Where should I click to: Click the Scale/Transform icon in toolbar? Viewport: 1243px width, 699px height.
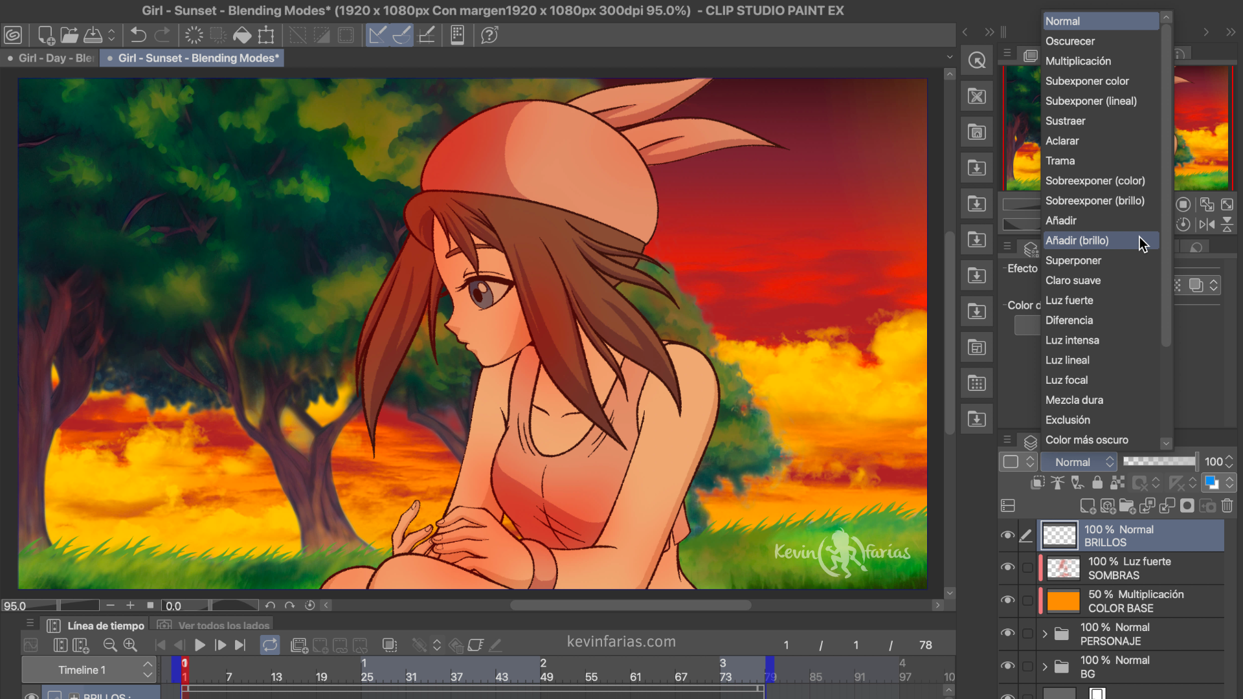point(266,35)
